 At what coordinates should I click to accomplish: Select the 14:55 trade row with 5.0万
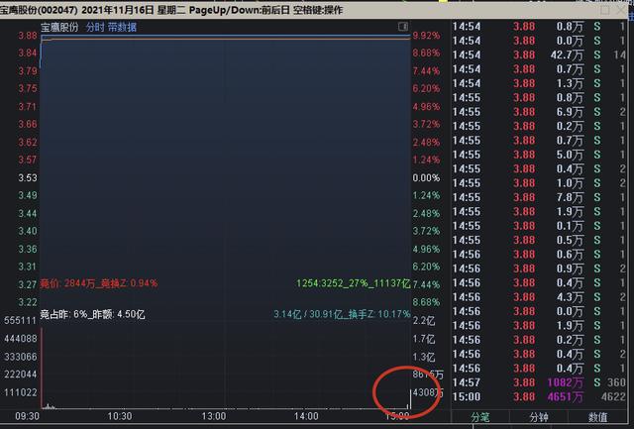point(539,155)
